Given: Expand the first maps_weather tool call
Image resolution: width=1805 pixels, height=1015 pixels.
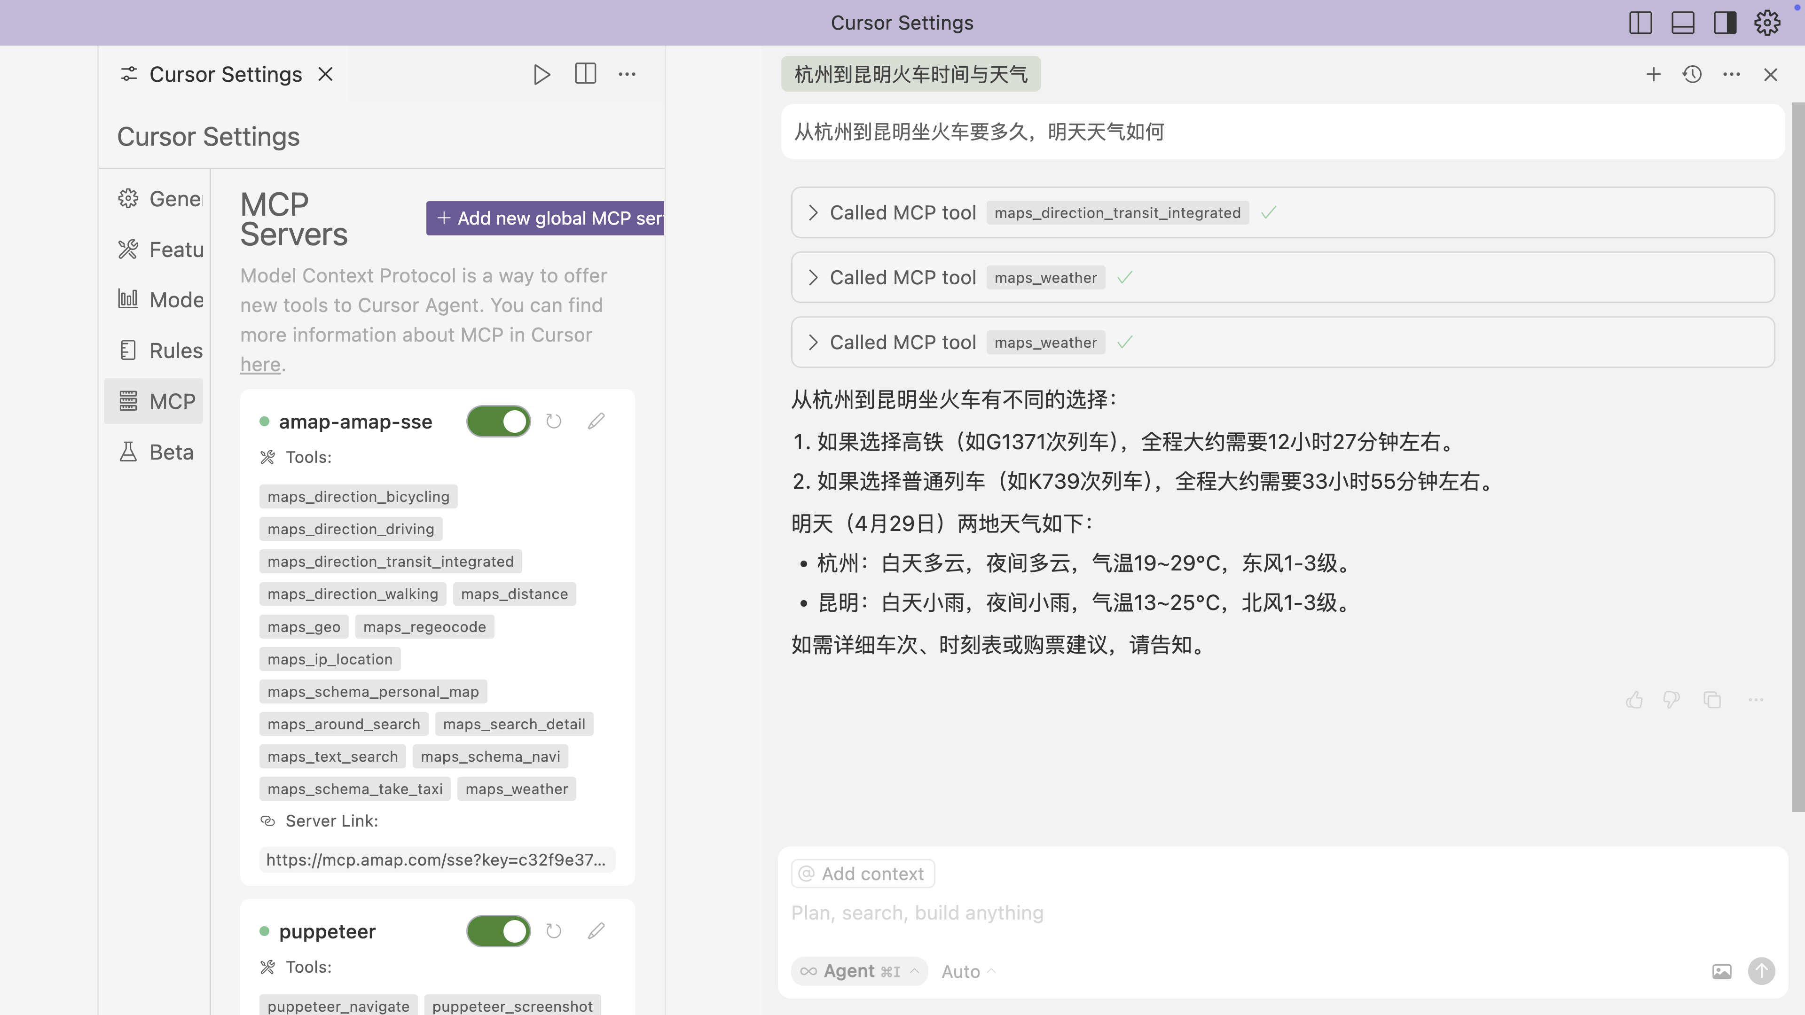Looking at the screenshot, I should point(813,277).
